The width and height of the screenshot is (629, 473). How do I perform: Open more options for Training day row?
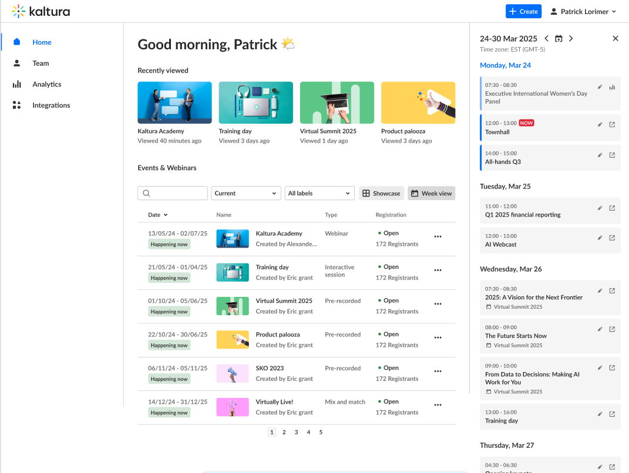pos(438,270)
